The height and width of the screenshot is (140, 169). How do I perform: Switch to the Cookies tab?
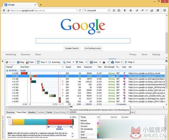[x=41, y=112]
